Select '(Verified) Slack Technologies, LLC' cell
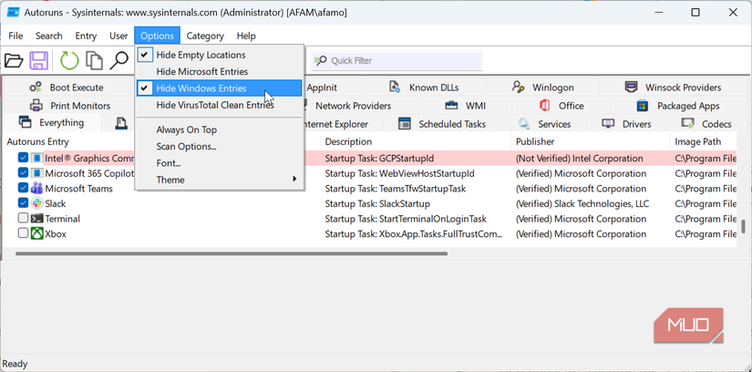Viewport: 752px width, 372px height. 582,203
